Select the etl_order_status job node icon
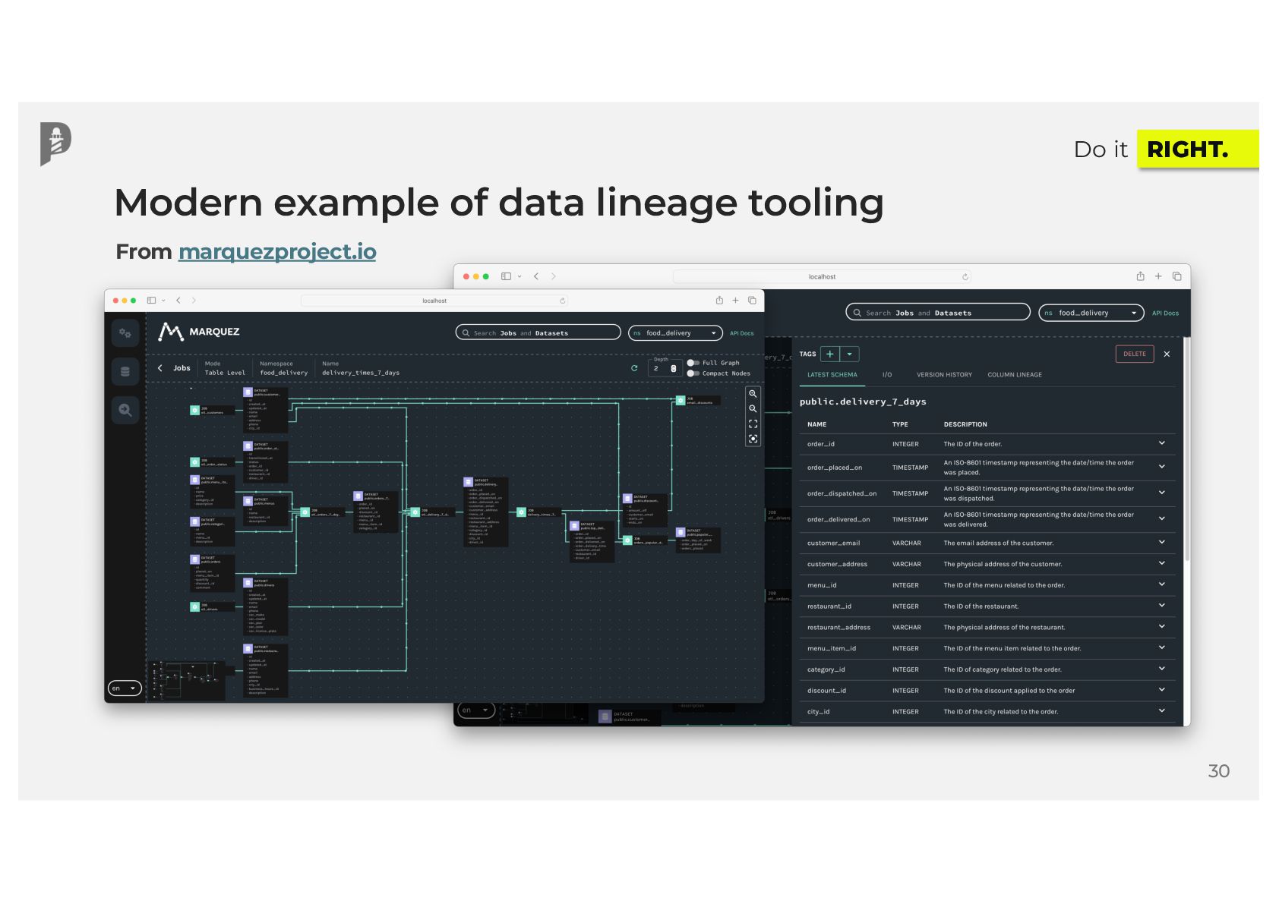The image size is (1279, 904). click(194, 461)
